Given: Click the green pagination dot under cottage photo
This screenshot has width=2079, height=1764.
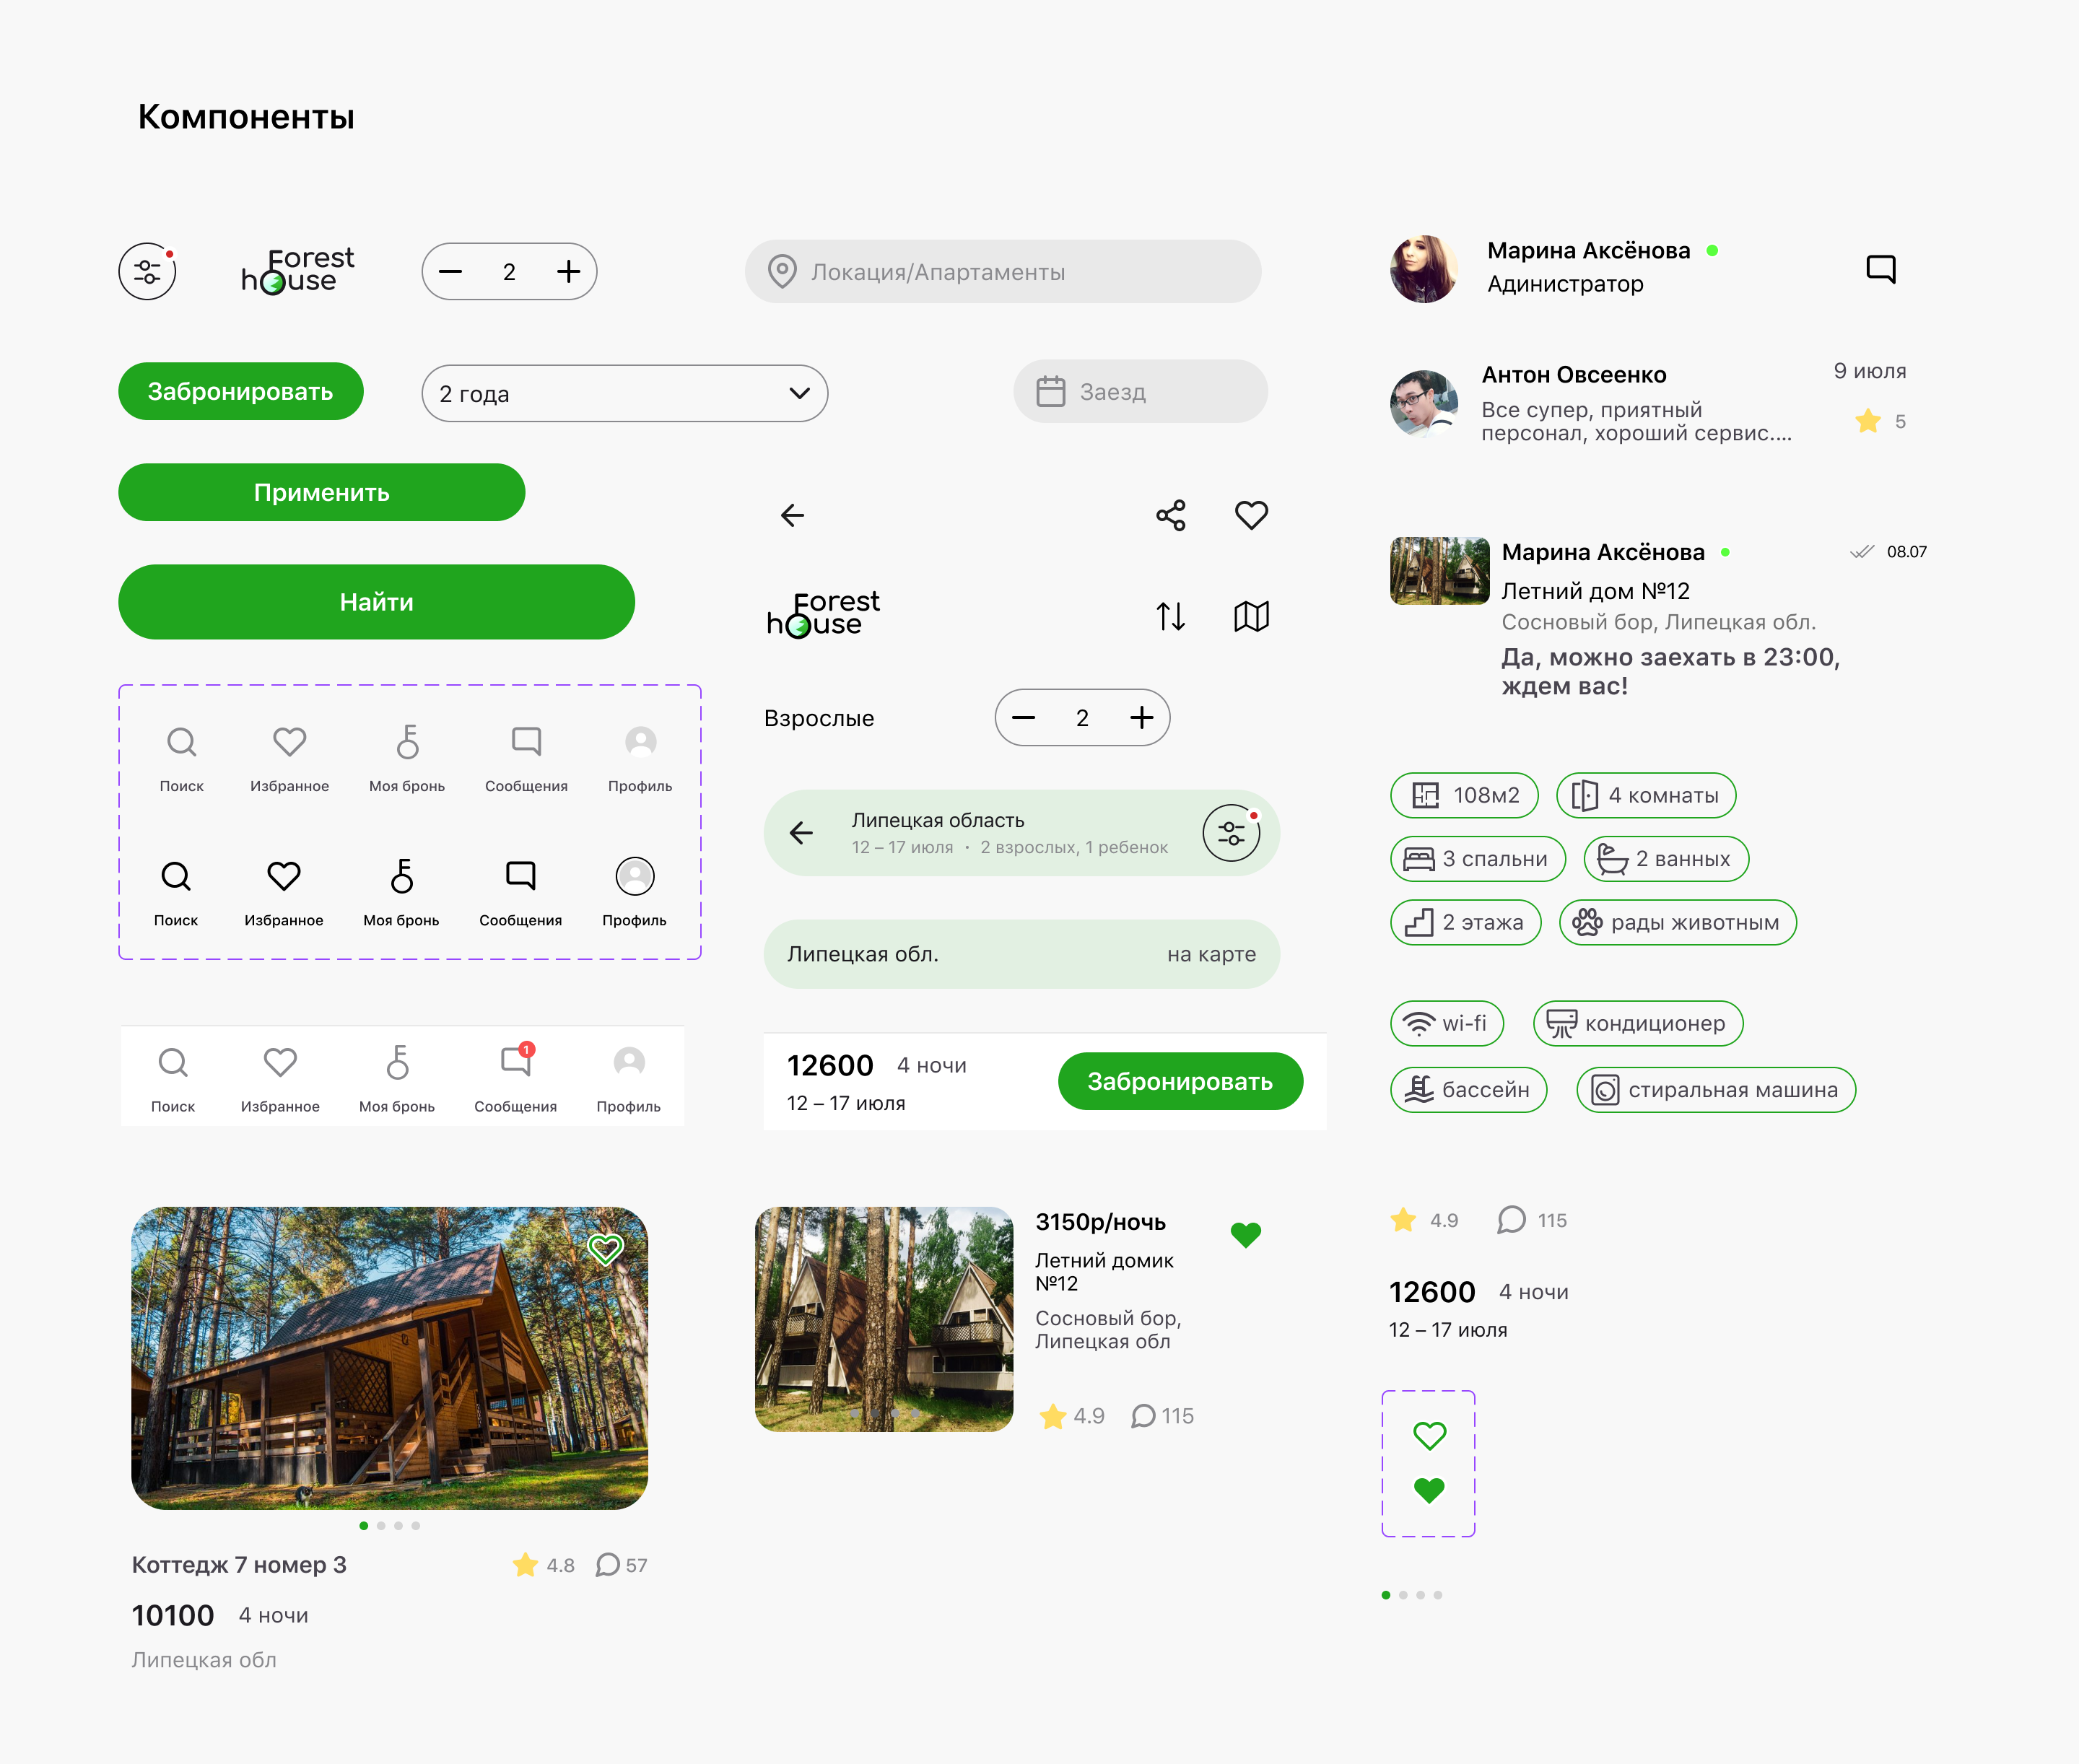Looking at the screenshot, I should 364,1525.
